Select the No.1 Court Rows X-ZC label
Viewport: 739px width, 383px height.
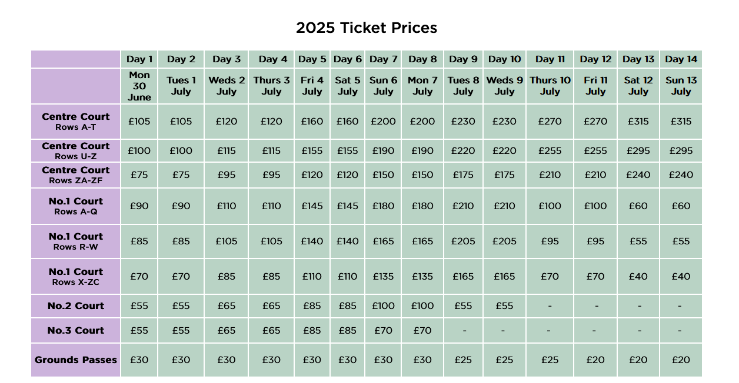76,276
